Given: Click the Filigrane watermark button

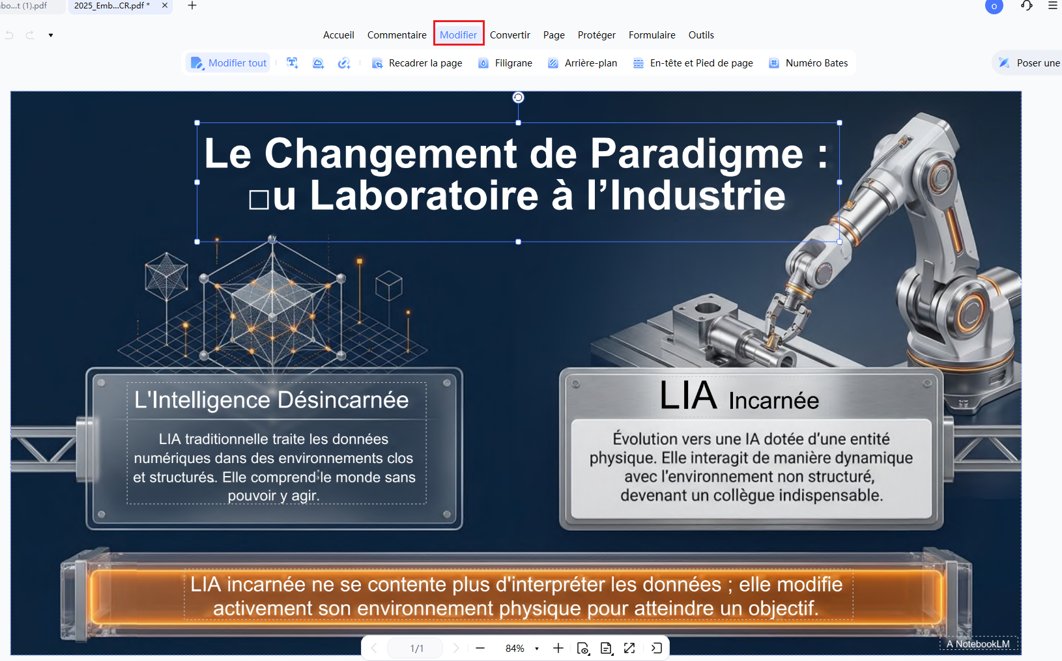Looking at the screenshot, I should click(505, 63).
